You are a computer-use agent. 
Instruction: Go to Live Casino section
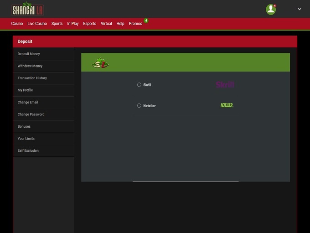tap(37, 24)
